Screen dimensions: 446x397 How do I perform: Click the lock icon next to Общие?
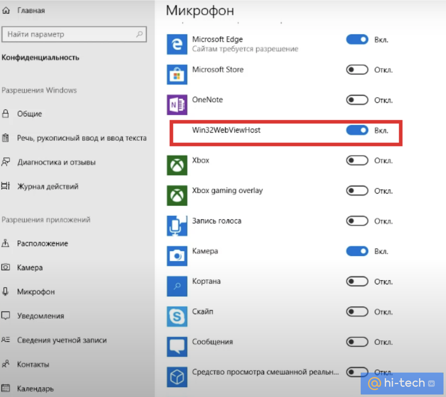pos(5,114)
